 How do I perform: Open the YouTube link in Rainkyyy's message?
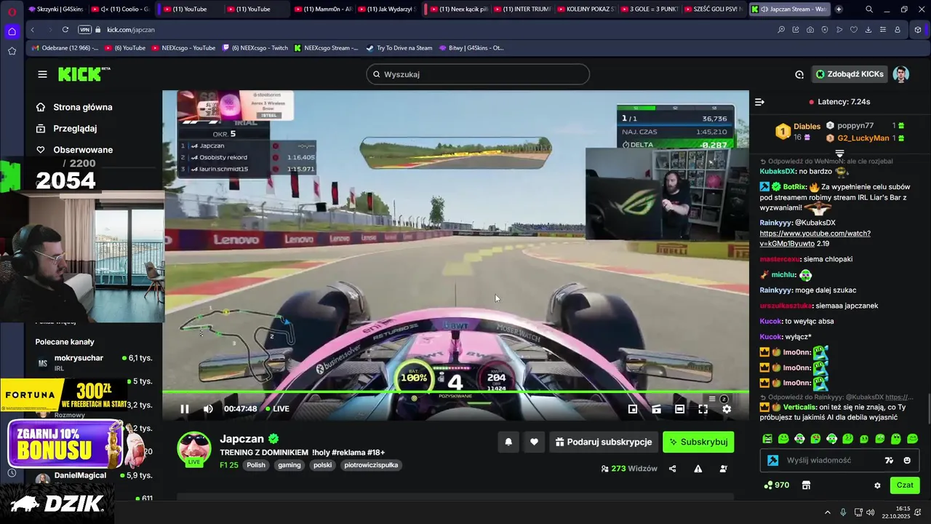coord(815,239)
